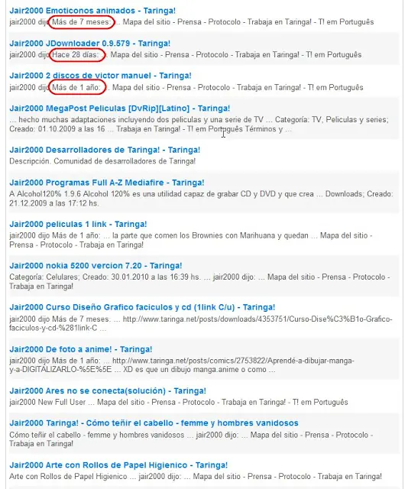Open 'Jair2000 De foto a anime!' link
This screenshot has height=489, width=408.
pos(81,349)
